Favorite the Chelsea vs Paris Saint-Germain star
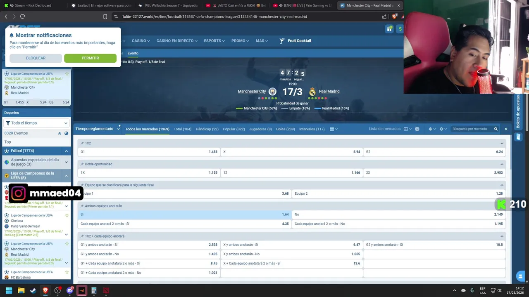The width and height of the screenshot is (529, 297). pos(67,215)
